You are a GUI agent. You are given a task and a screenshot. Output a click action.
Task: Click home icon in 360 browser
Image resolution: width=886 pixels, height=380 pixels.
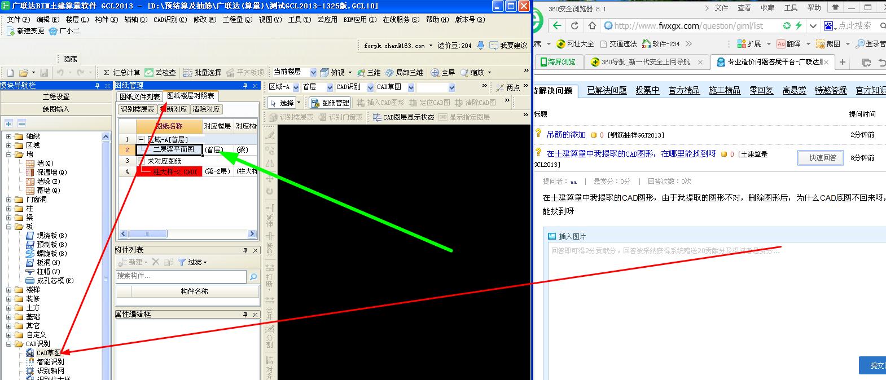pyautogui.click(x=592, y=26)
